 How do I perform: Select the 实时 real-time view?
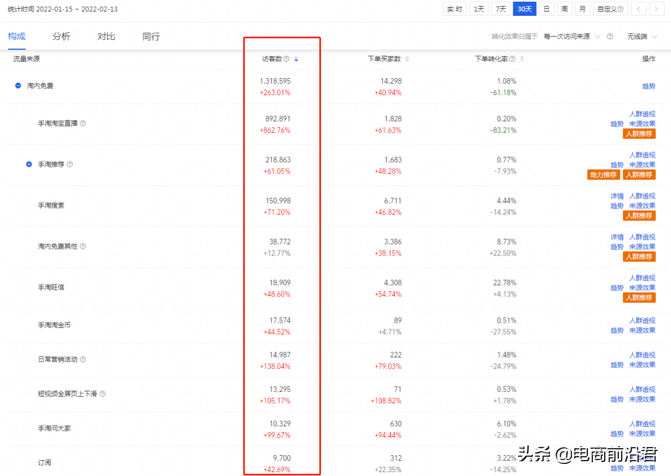454,9
